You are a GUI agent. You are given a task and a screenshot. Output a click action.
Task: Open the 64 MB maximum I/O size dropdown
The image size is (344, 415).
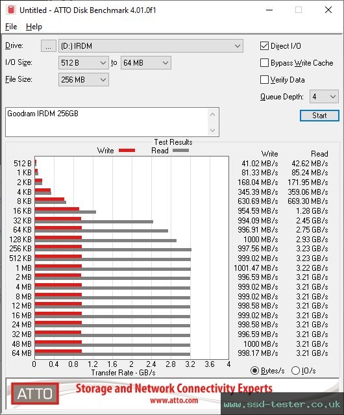(146, 63)
